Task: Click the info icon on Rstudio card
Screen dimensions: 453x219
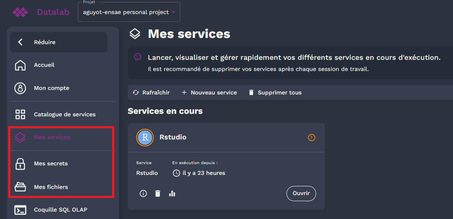Action: tap(143, 193)
